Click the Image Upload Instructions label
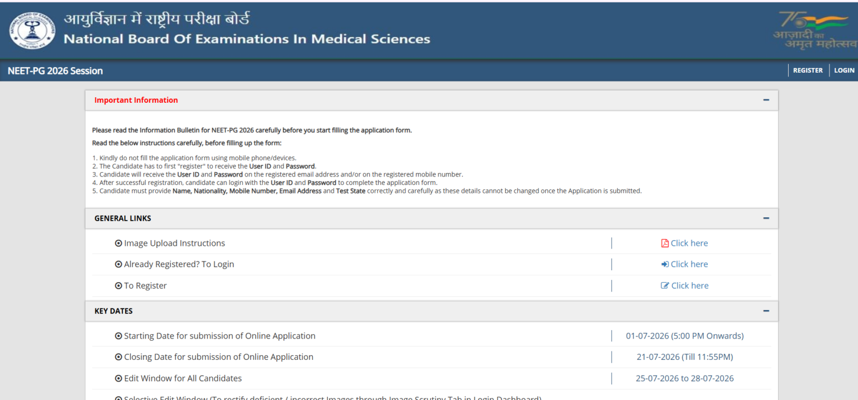Screen dimensions: 858x400 click(x=174, y=243)
